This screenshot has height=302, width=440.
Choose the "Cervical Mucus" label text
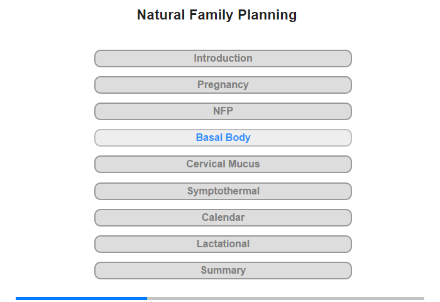point(223,164)
